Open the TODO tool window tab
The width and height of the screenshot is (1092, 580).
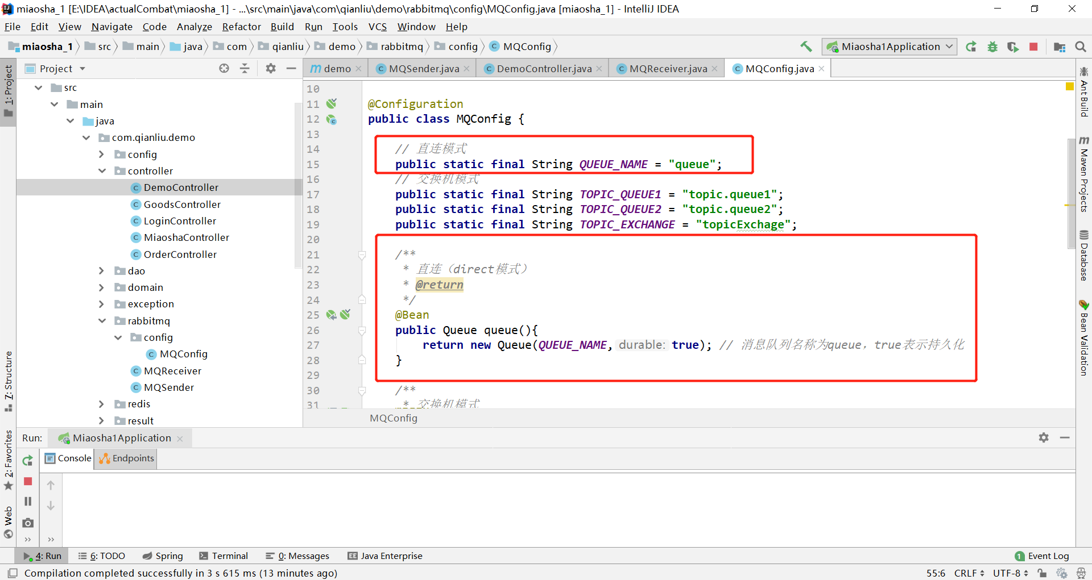tap(102, 556)
